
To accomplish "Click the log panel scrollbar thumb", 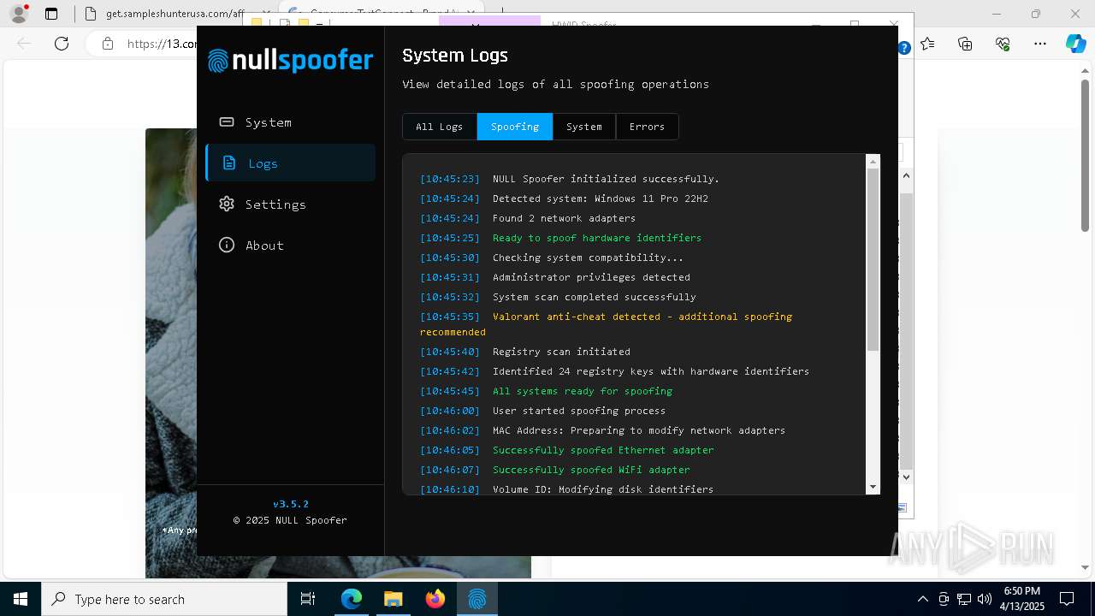I will [x=873, y=259].
